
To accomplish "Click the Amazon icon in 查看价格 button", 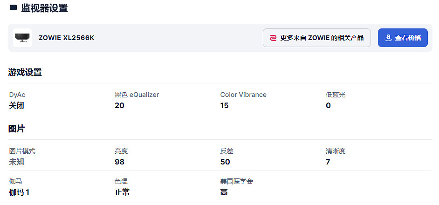I will (388, 38).
